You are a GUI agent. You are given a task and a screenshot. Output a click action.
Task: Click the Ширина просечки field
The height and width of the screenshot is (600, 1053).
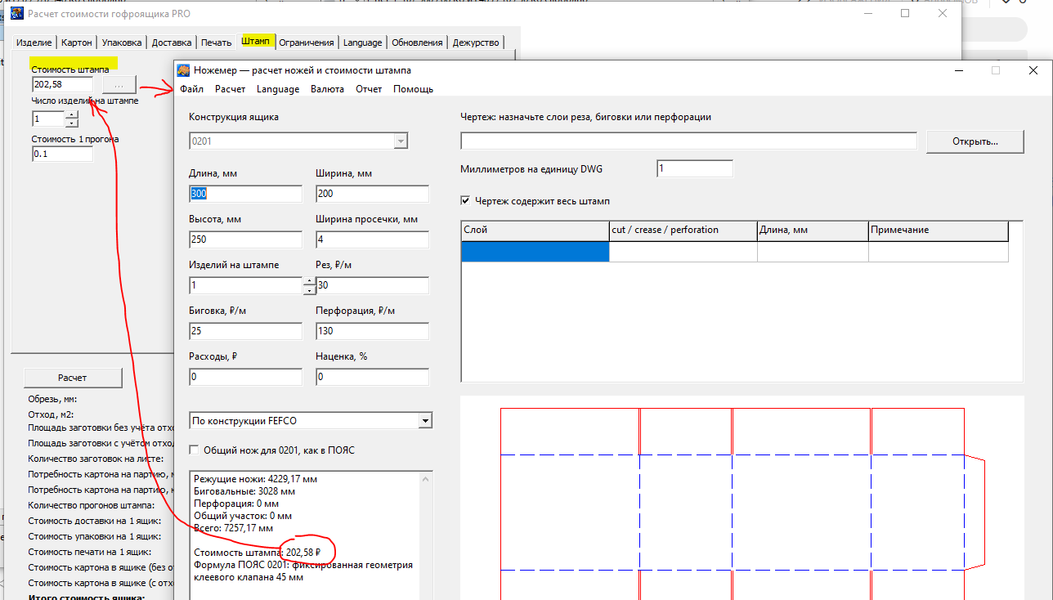pos(372,240)
